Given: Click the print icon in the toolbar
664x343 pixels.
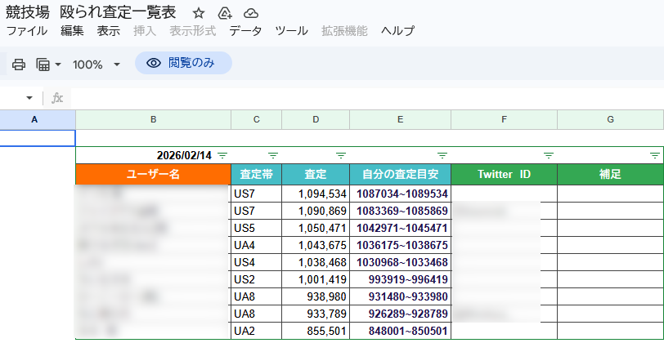Looking at the screenshot, I should coord(19,64).
